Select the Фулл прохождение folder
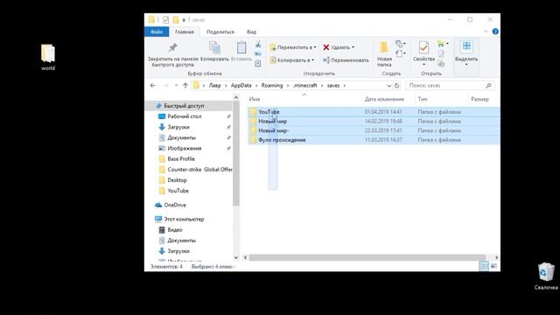The width and height of the screenshot is (560, 315). tap(374, 140)
